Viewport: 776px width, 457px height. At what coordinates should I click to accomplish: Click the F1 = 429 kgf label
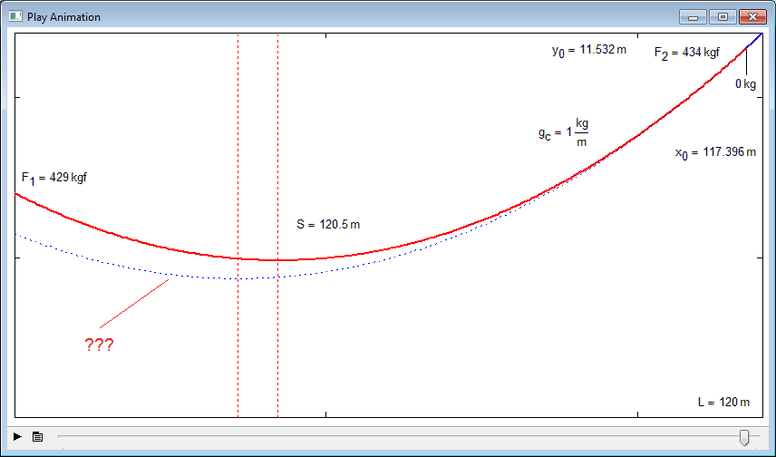54,179
